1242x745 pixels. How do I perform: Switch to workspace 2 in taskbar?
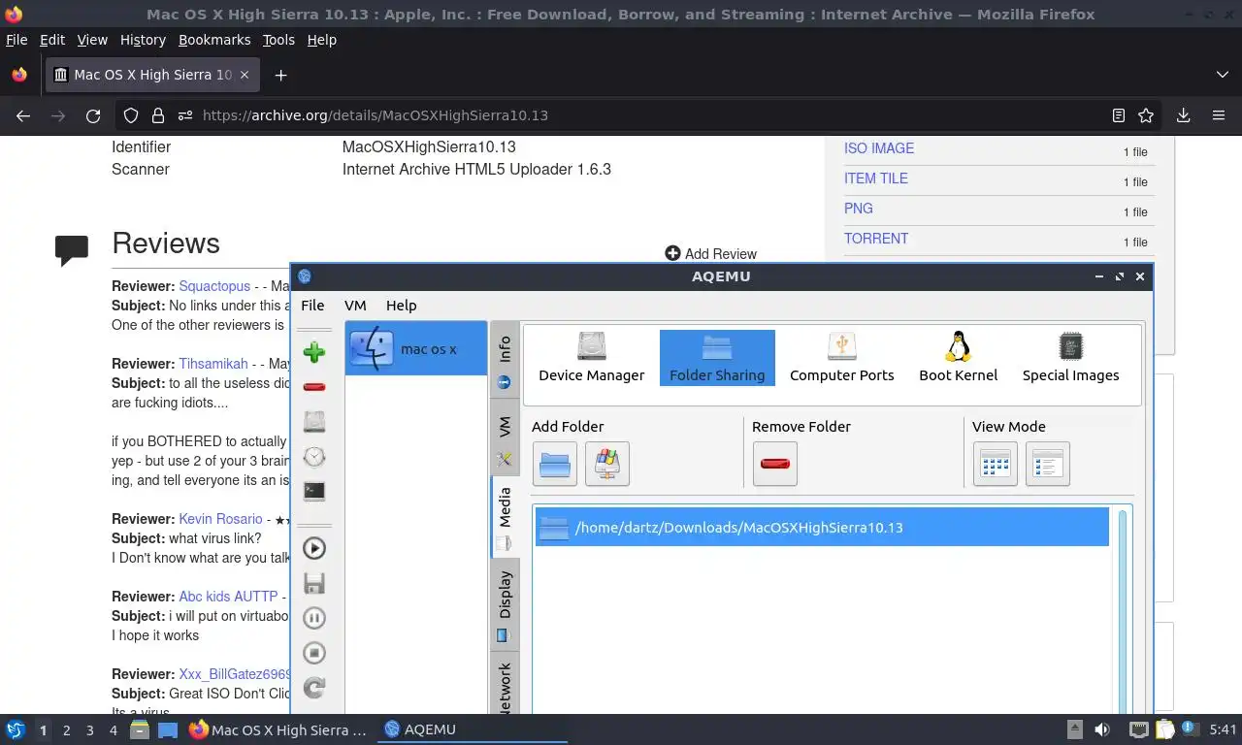pyautogui.click(x=66, y=730)
